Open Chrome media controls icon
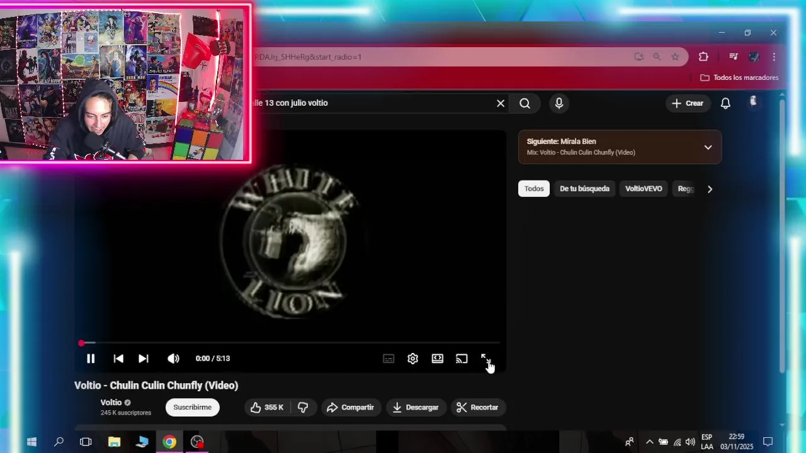This screenshot has width=806, height=453. (733, 57)
